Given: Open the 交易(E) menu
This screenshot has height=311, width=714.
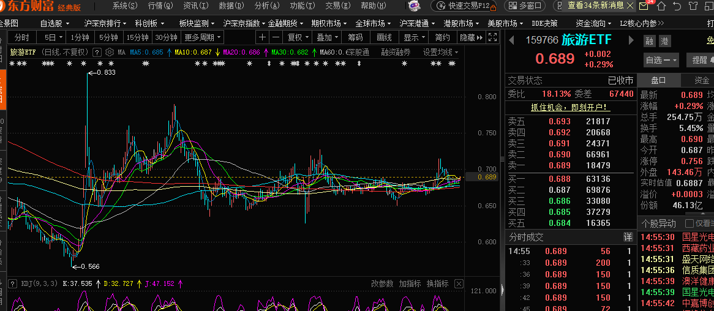Looking at the screenshot, I should [338, 6].
